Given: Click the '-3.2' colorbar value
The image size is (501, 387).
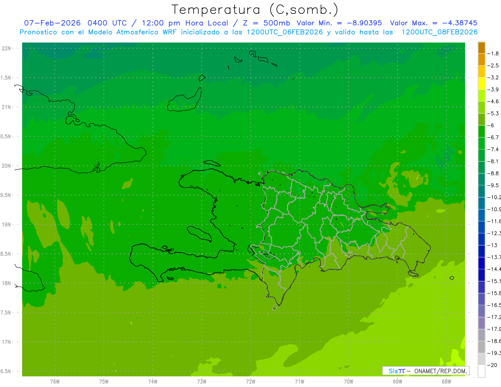Looking at the screenshot, I should coord(493,78).
